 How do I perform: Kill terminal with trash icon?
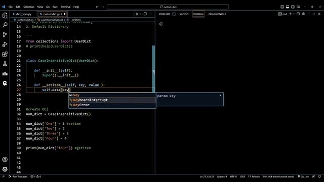303,14
